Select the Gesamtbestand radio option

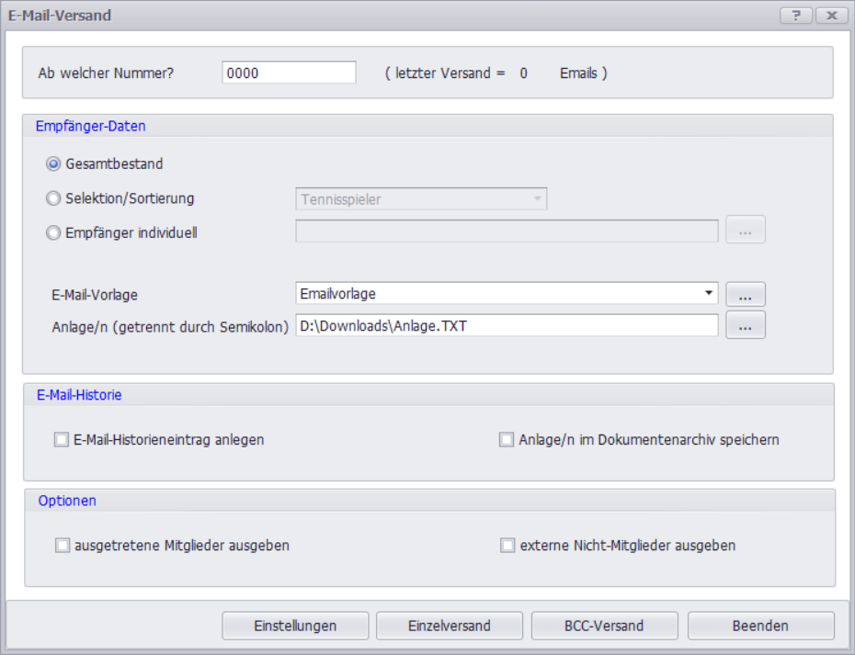(53, 164)
